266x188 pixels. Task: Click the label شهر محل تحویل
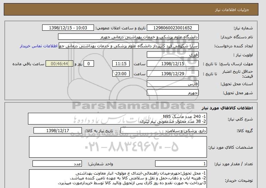tap(238, 93)
